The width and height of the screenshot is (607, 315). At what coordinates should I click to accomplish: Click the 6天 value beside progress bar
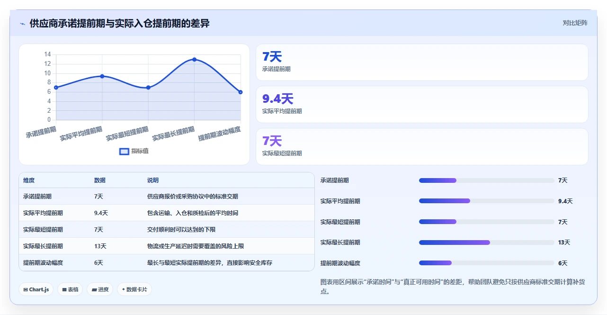[x=562, y=263]
